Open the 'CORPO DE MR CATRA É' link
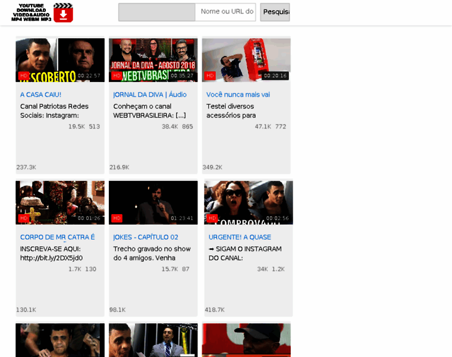 point(58,237)
